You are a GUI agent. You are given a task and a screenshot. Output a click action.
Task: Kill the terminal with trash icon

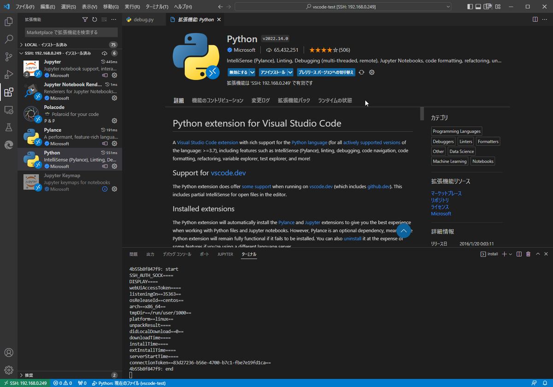[528, 254]
